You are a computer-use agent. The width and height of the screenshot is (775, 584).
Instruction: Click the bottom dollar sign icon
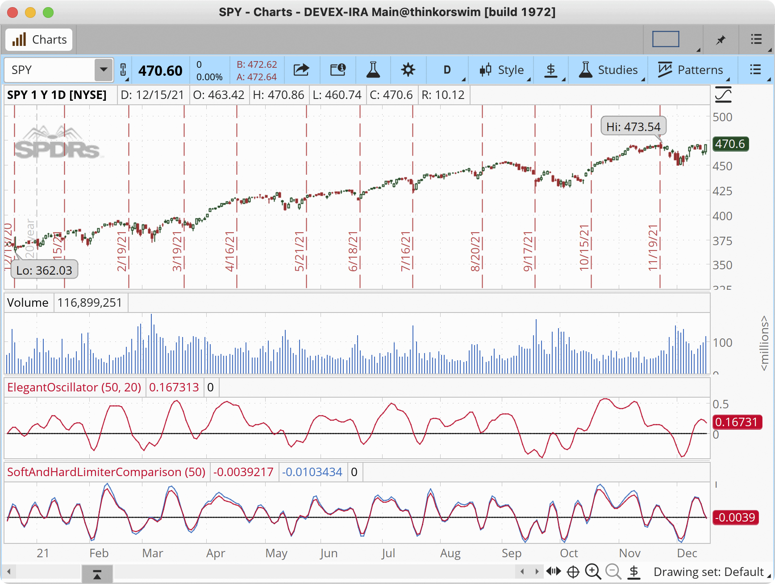[634, 572]
